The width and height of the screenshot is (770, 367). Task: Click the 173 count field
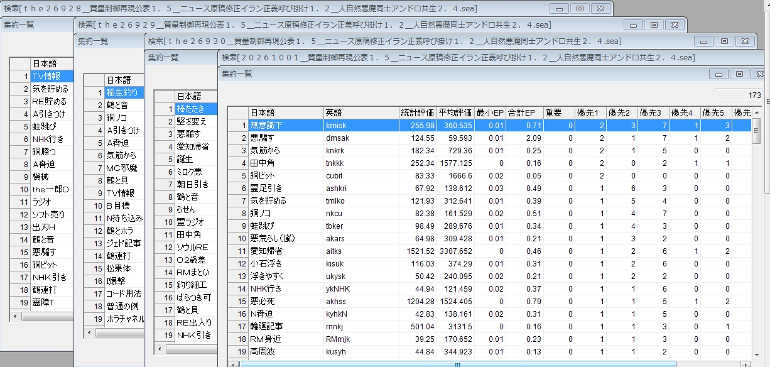click(x=739, y=96)
